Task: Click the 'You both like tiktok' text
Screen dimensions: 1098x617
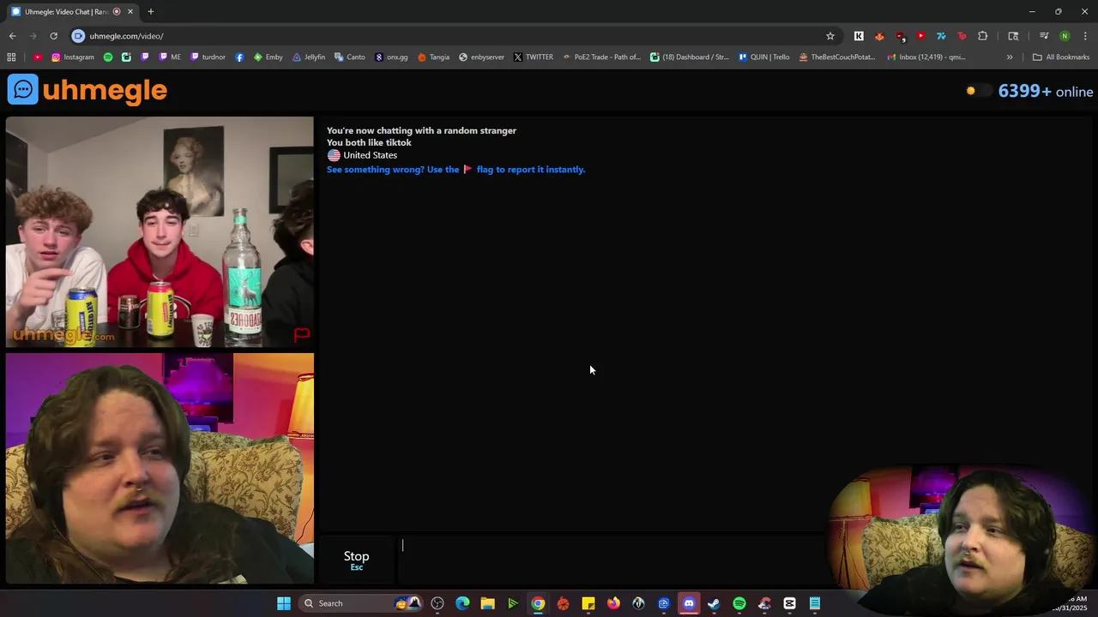Action: point(369,142)
